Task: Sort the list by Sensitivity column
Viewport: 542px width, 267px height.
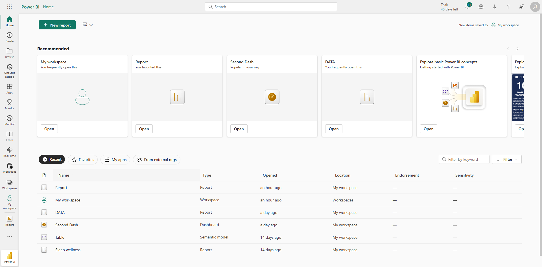Action: (x=464, y=175)
